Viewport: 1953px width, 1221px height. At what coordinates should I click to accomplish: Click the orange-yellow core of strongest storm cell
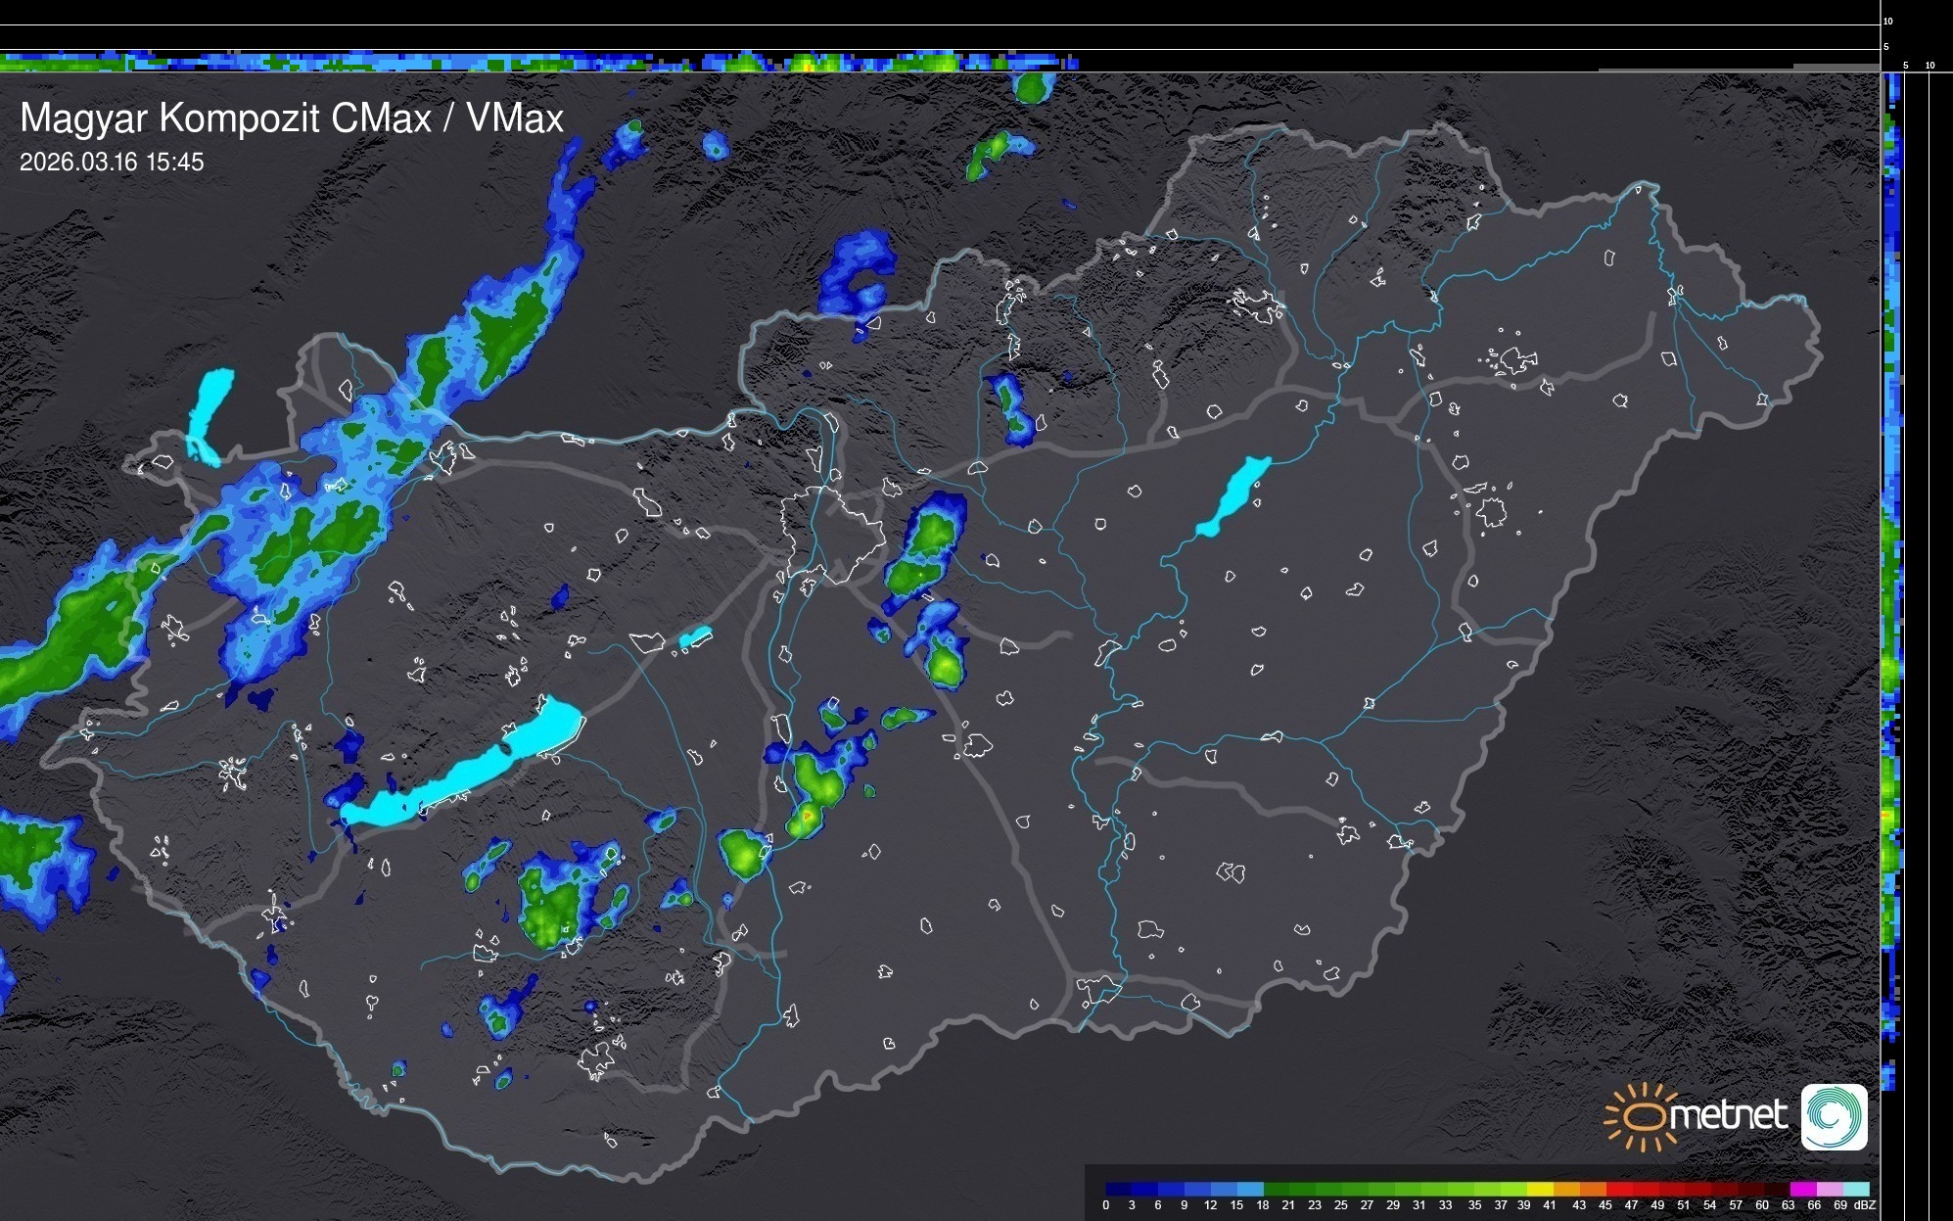point(807,815)
